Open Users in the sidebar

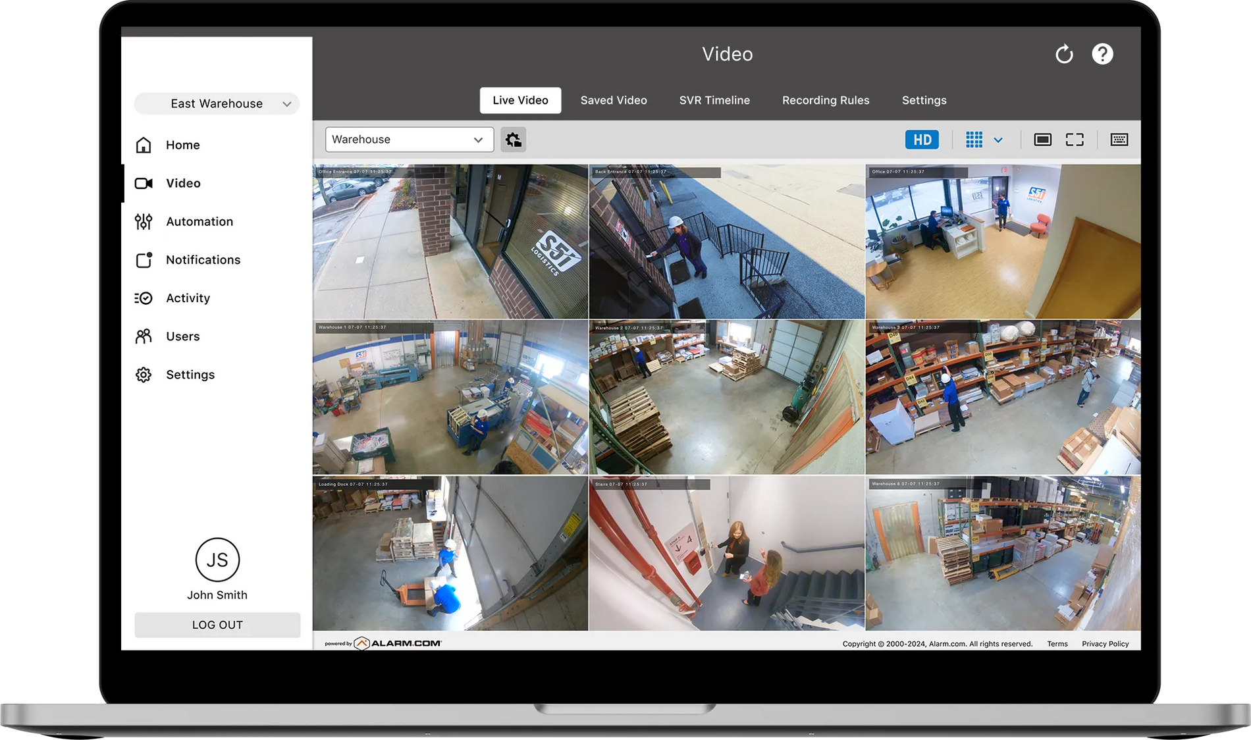click(182, 336)
